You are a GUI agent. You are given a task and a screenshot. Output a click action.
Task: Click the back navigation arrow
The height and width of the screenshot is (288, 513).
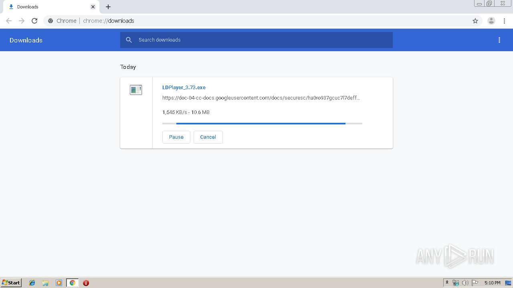click(9, 21)
